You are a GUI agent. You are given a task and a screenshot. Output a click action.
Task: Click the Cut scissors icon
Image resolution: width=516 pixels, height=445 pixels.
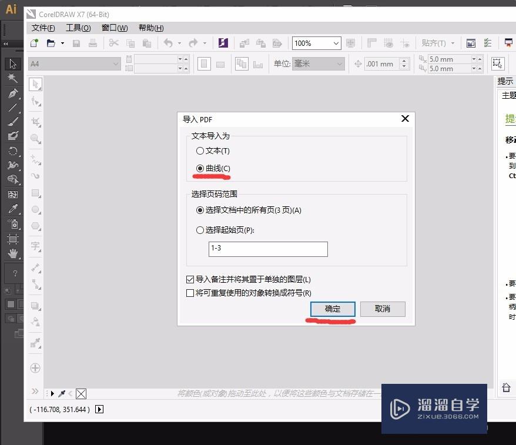(x=114, y=43)
